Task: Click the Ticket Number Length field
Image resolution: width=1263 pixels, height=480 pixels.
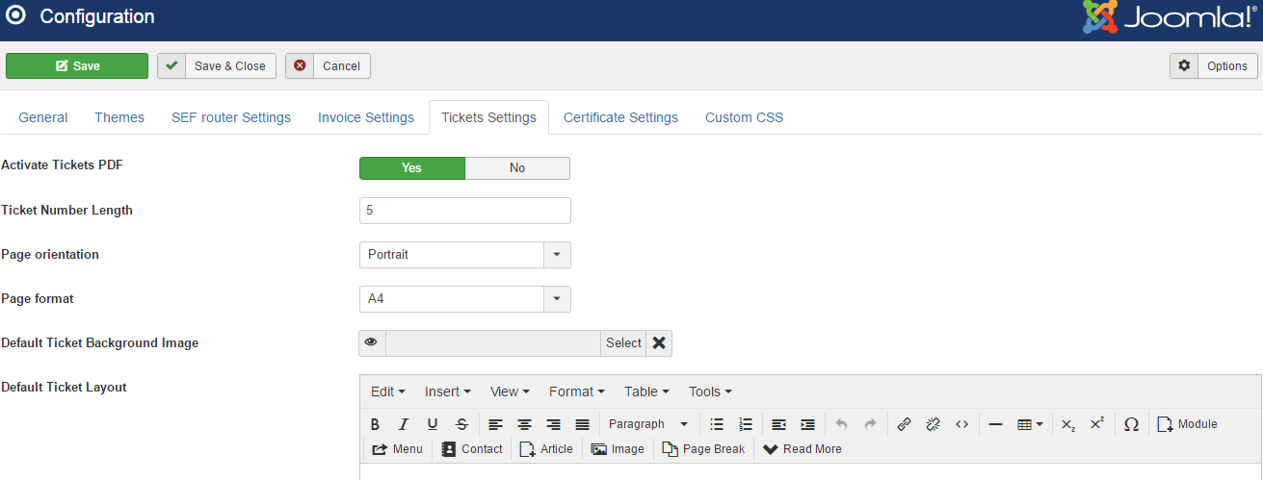Action: coord(464,211)
